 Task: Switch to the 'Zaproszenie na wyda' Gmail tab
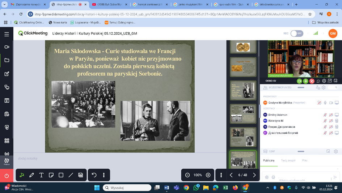click(x=28, y=4)
